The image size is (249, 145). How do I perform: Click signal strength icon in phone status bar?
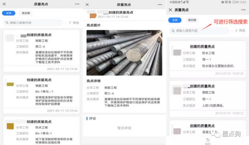pyautogui.click(x=184, y=2)
